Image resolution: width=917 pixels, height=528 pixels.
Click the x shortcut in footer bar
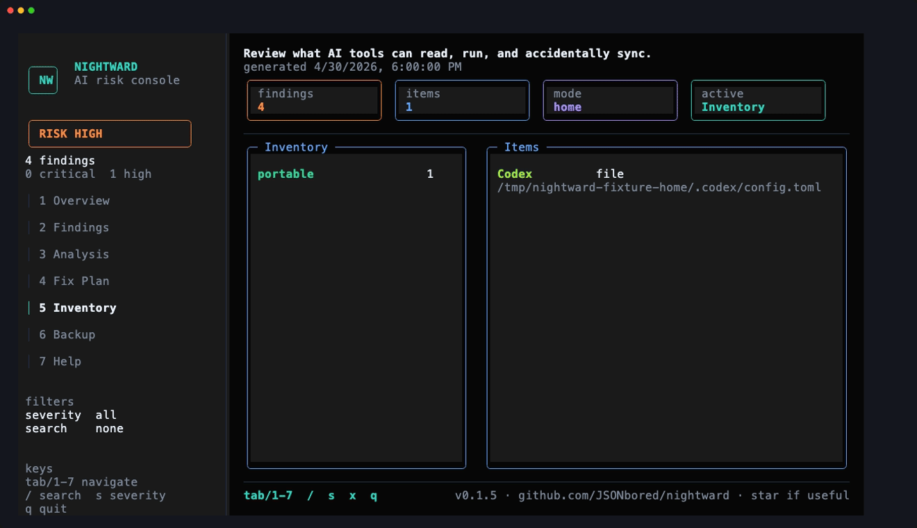352,495
